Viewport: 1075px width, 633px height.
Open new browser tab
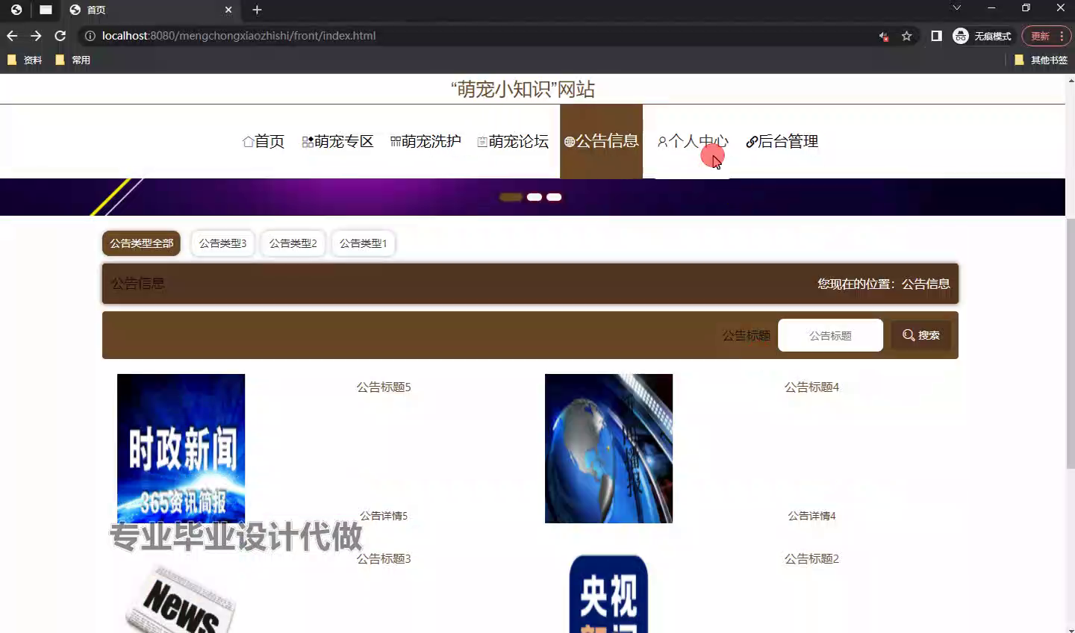[x=257, y=10]
